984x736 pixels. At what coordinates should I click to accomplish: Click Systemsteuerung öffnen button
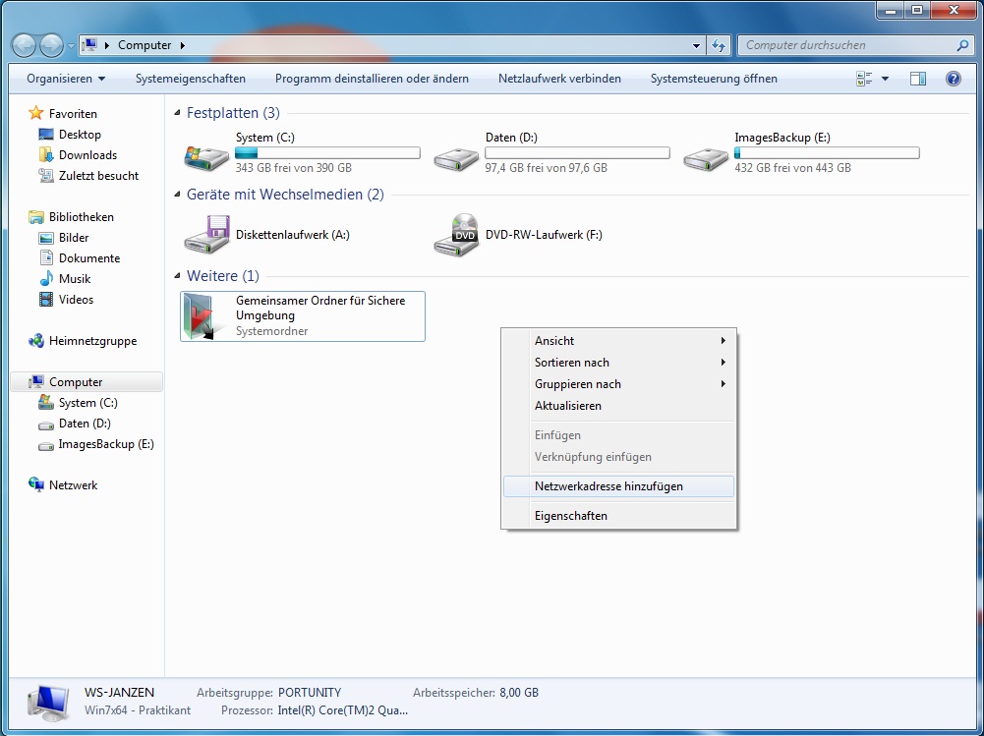point(714,79)
